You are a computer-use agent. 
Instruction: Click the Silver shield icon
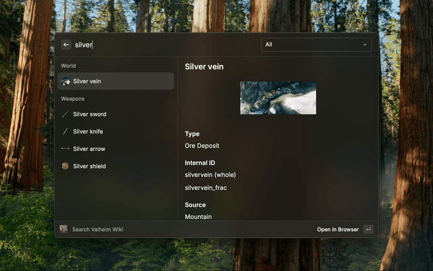pos(65,166)
